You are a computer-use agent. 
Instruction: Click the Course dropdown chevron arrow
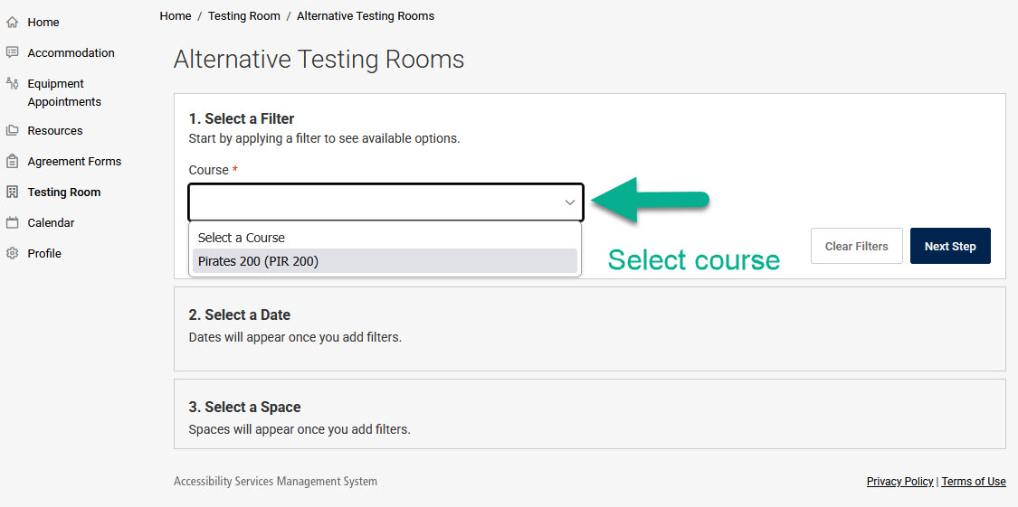(x=569, y=202)
